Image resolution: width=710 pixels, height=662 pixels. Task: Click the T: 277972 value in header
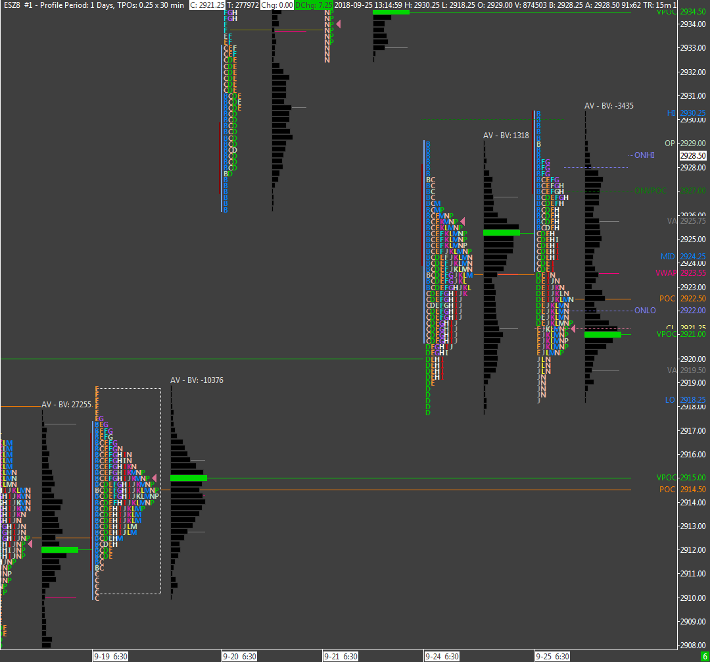243,5
